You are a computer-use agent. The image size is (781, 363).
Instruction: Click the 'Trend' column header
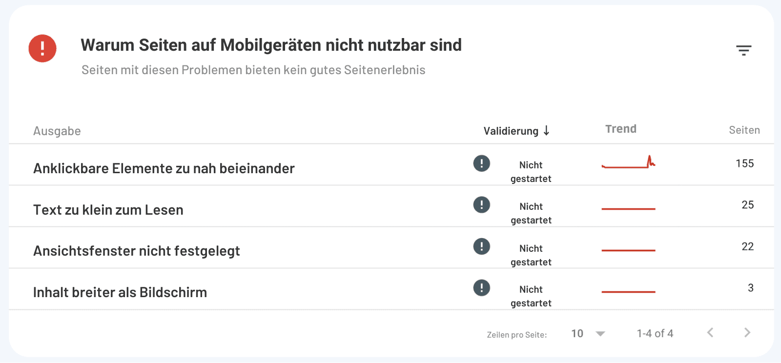point(620,129)
